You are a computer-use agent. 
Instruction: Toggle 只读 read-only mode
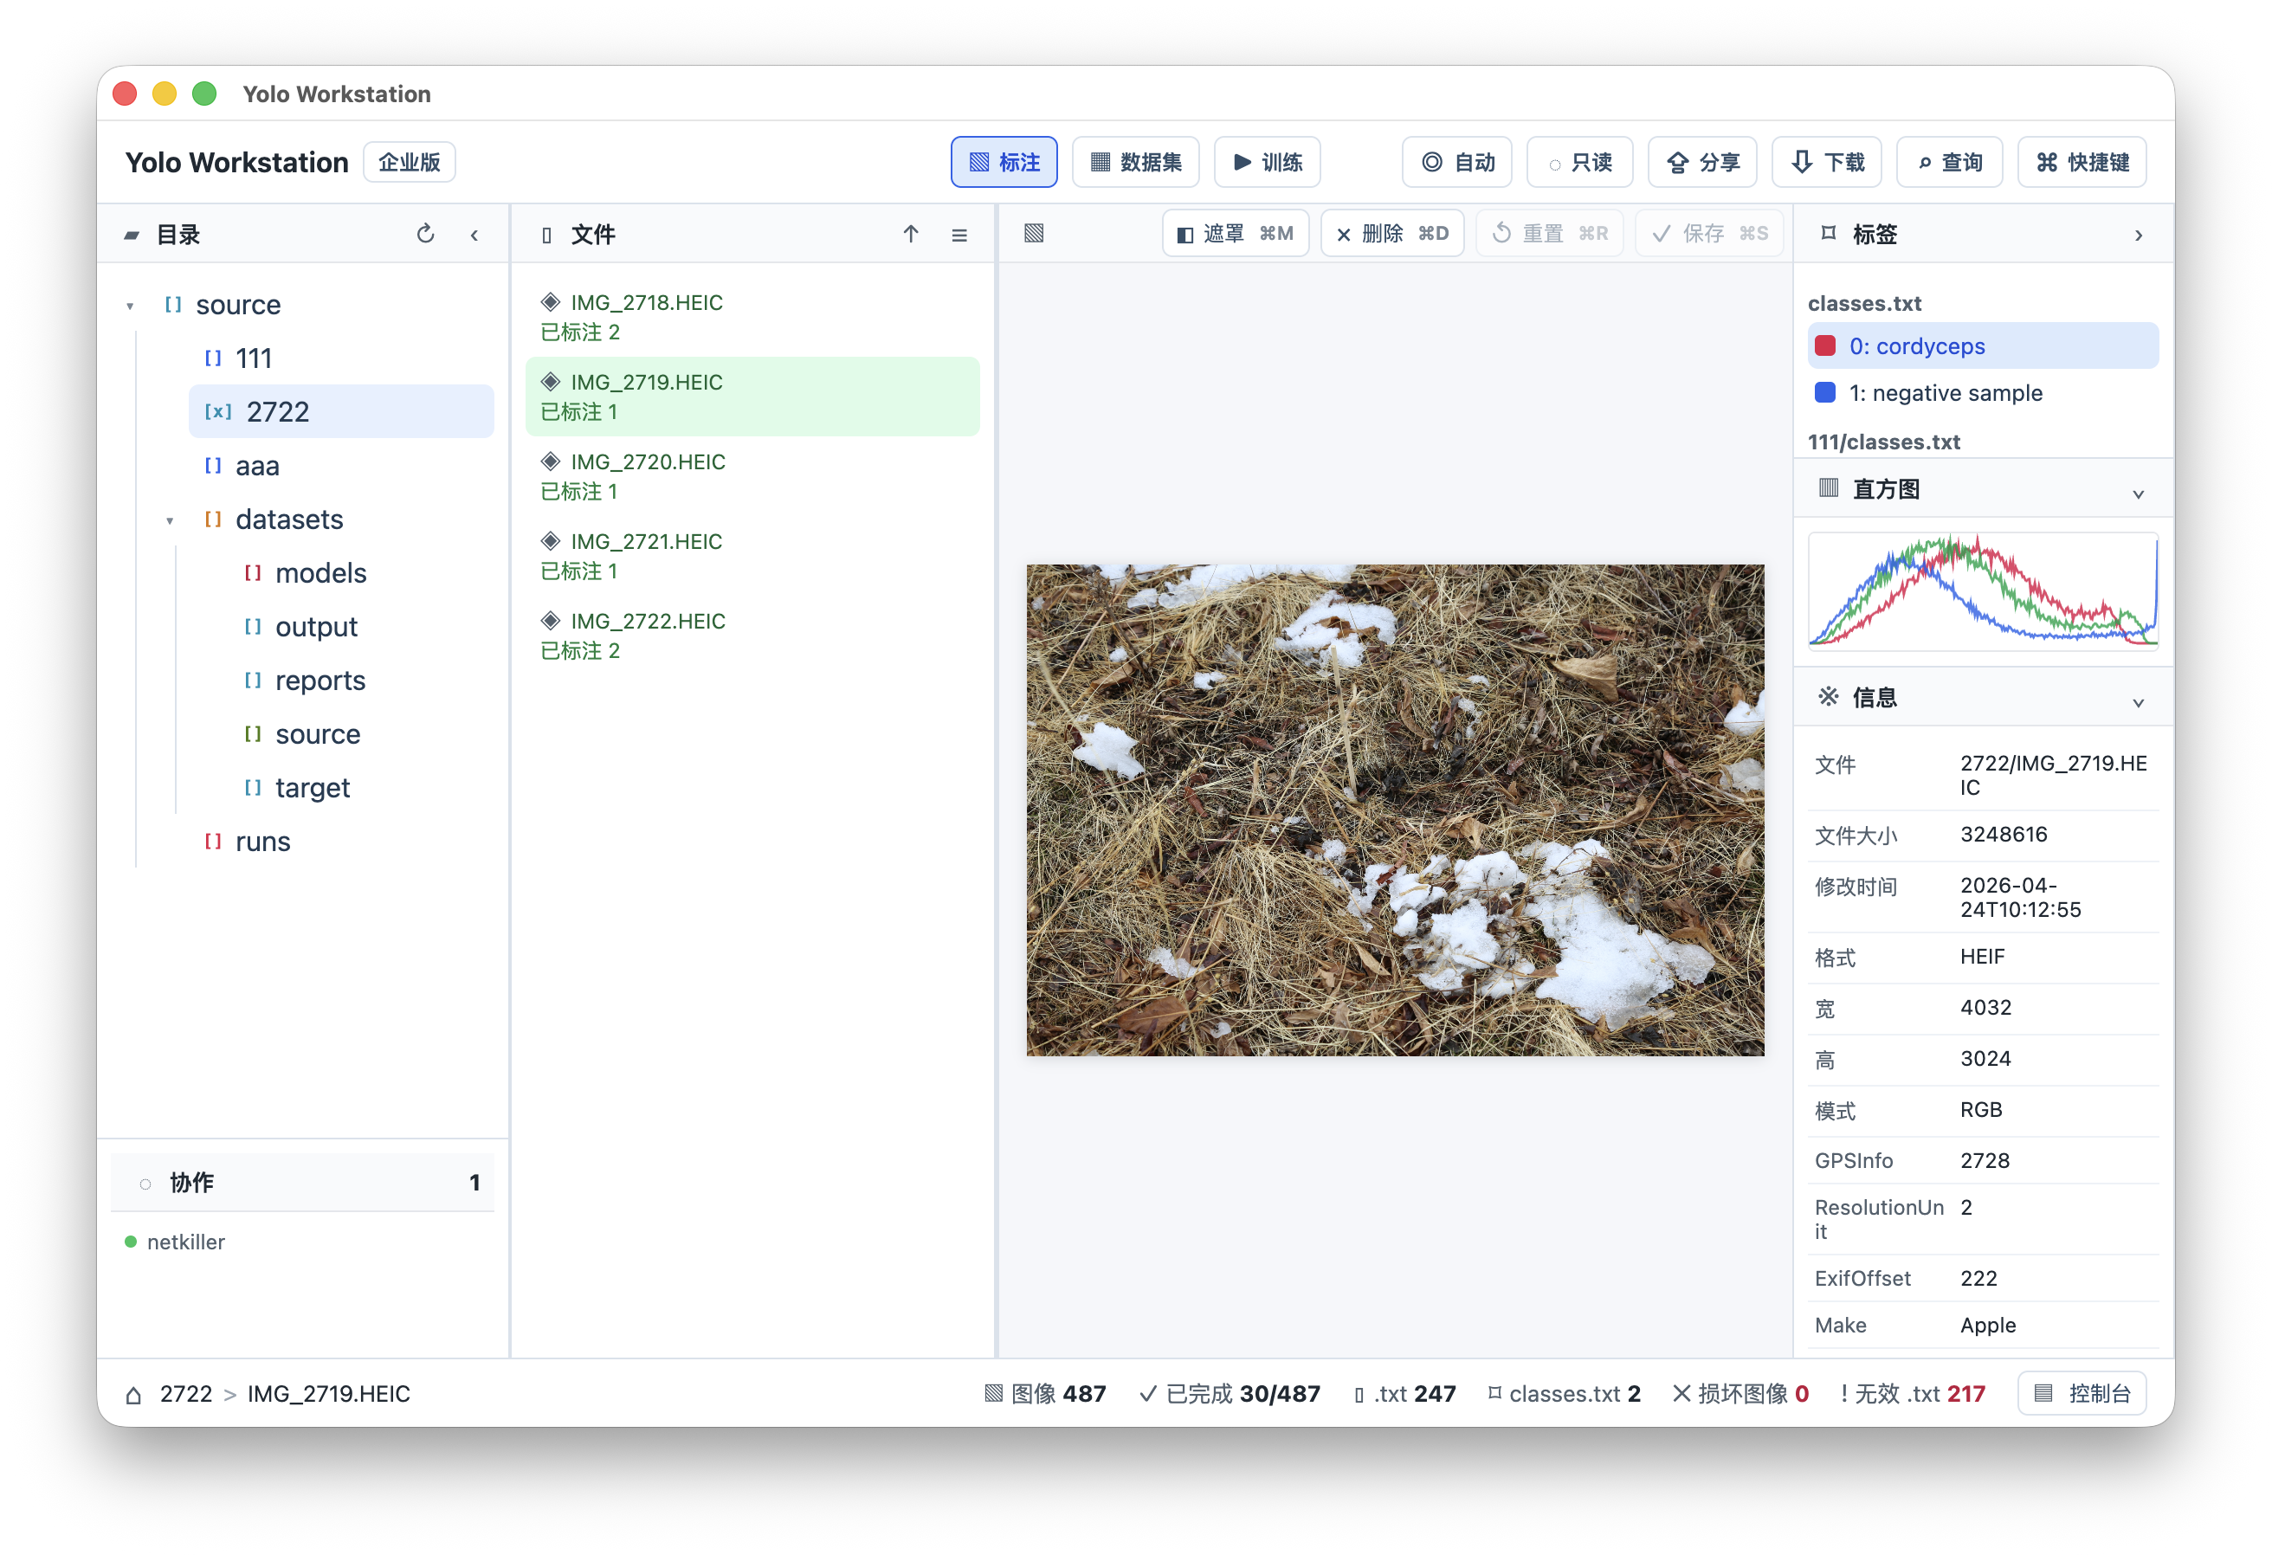1578,162
